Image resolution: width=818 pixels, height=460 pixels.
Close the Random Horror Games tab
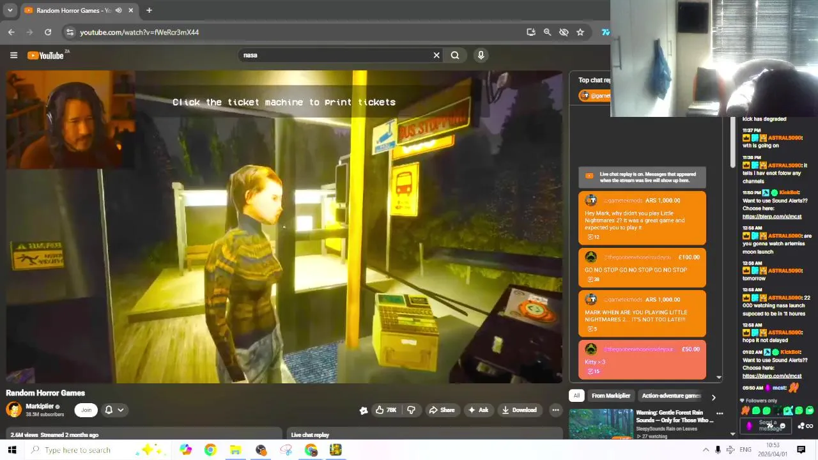coord(131,10)
